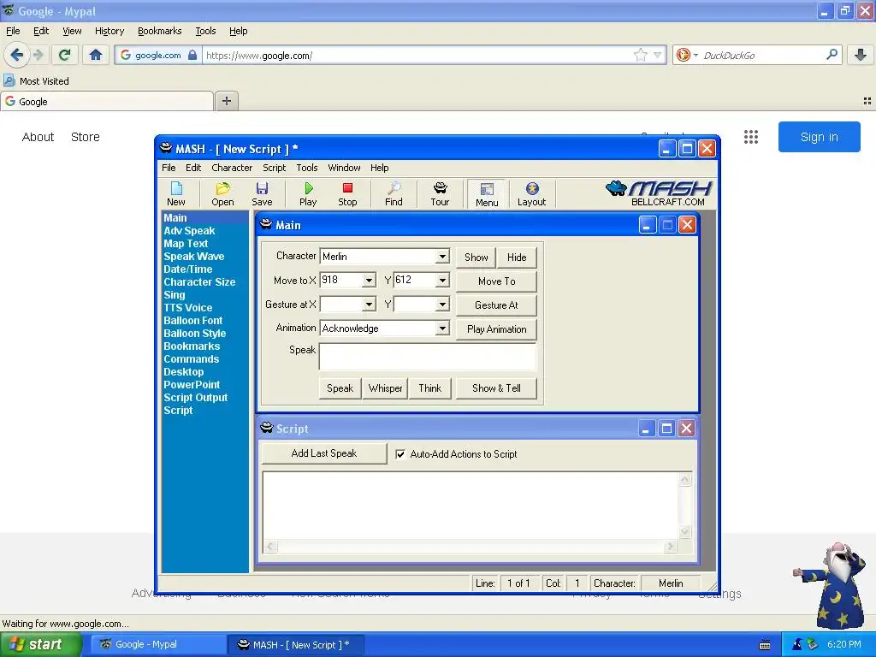876x657 pixels.
Task: Click the Script area horizontal scrollbar right arrow
Action: click(671, 547)
